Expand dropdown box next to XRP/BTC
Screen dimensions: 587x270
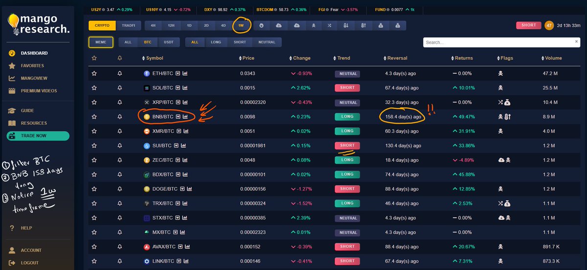tap(178, 103)
